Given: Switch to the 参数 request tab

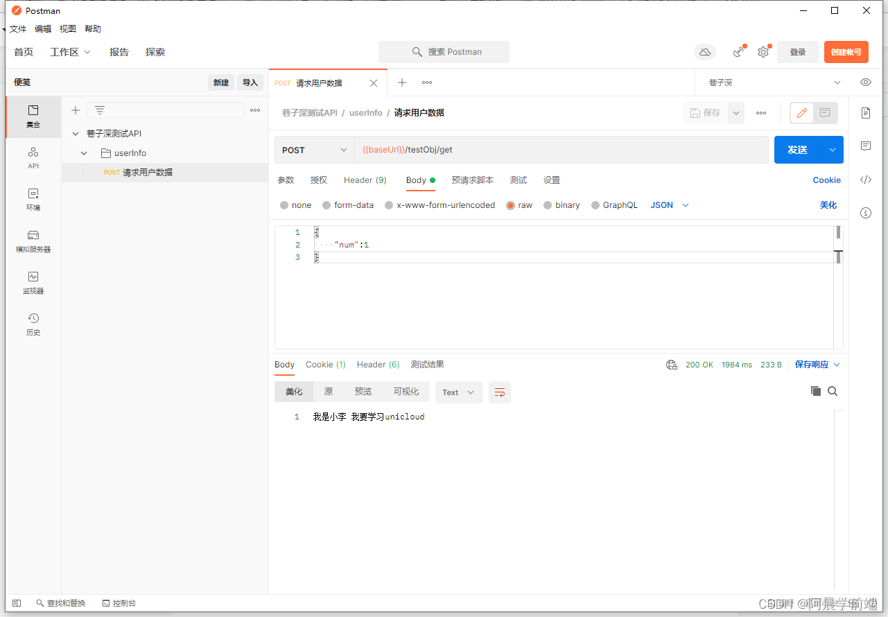Looking at the screenshot, I should coord(286,180).
